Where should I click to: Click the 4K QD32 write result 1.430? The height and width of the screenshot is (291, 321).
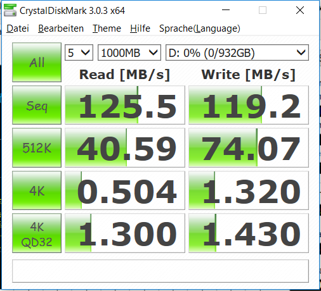(249, 233)
